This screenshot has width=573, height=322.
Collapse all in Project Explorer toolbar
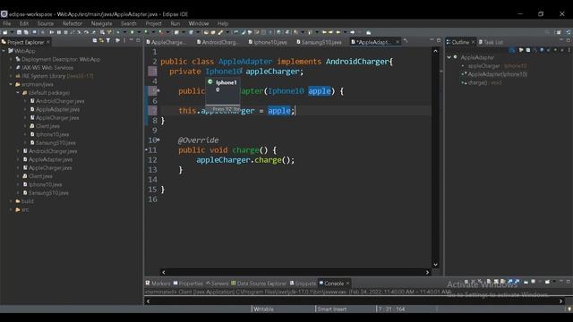pos(94,40)
